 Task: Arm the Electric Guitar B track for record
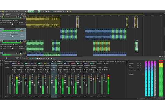point(17,41)
